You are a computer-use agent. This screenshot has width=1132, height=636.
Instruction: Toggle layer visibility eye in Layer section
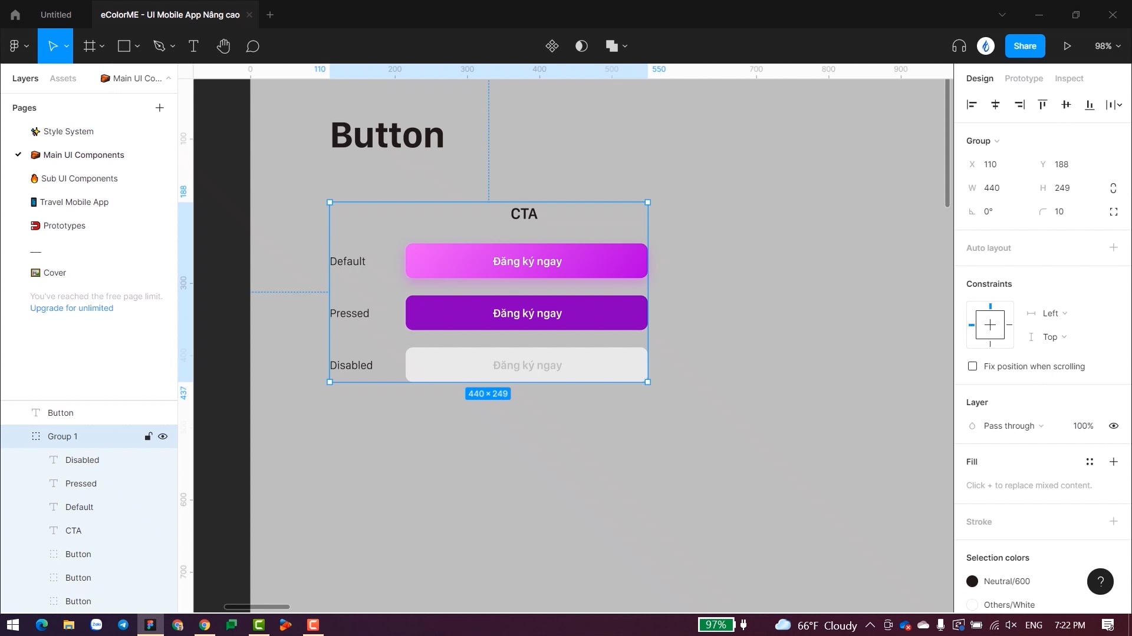1114,426
